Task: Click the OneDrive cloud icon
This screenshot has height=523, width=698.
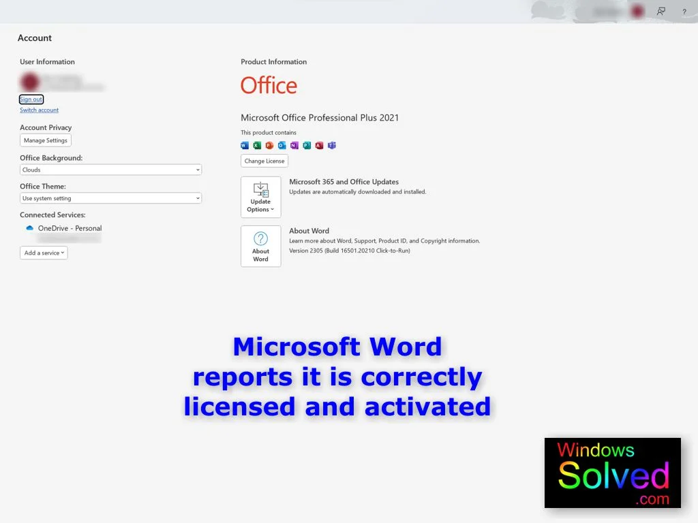Action: [x=30, y=227]
